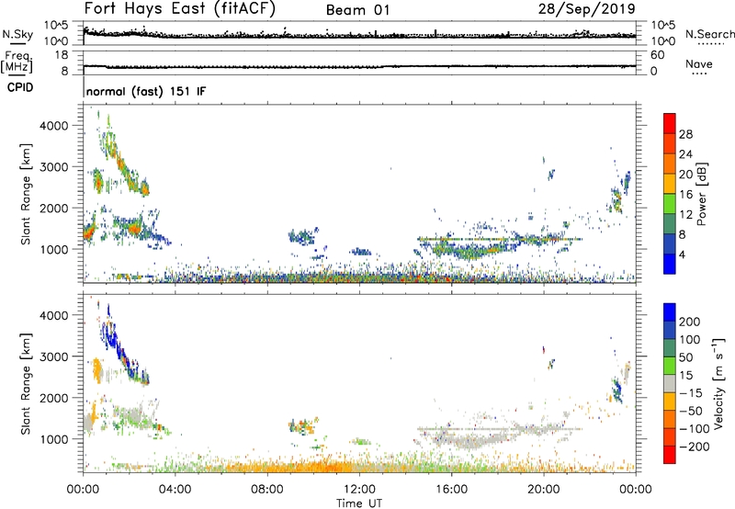Click power color bar value '4'
The width and height of the screenshot is (735, 509).
pos(682,254)
